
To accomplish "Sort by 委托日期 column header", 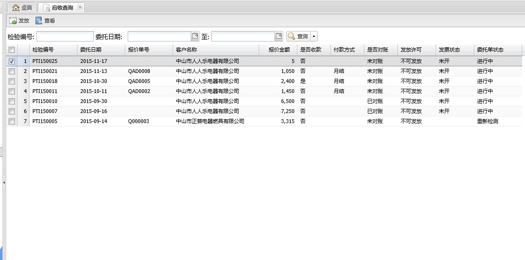I will point(91,50).
